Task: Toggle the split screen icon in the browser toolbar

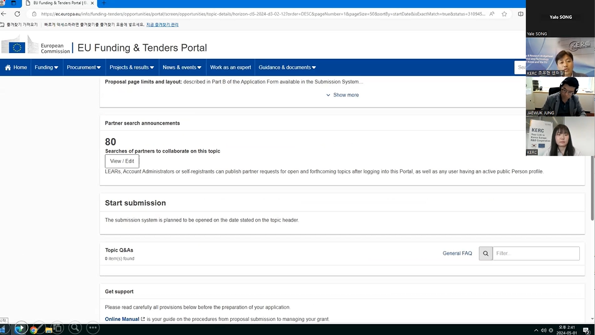Action: click(520, 14)
